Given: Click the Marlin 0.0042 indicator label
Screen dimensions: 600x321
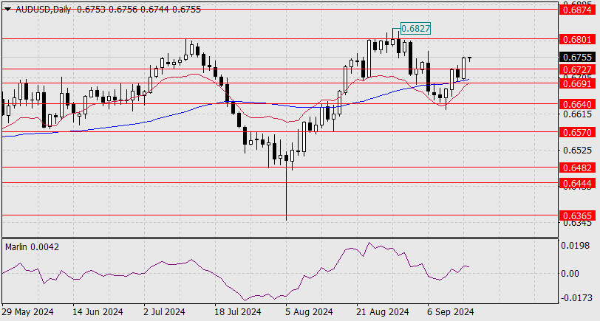Looking at the screenshot, I should pyautogui.click(x=33, y=247).
